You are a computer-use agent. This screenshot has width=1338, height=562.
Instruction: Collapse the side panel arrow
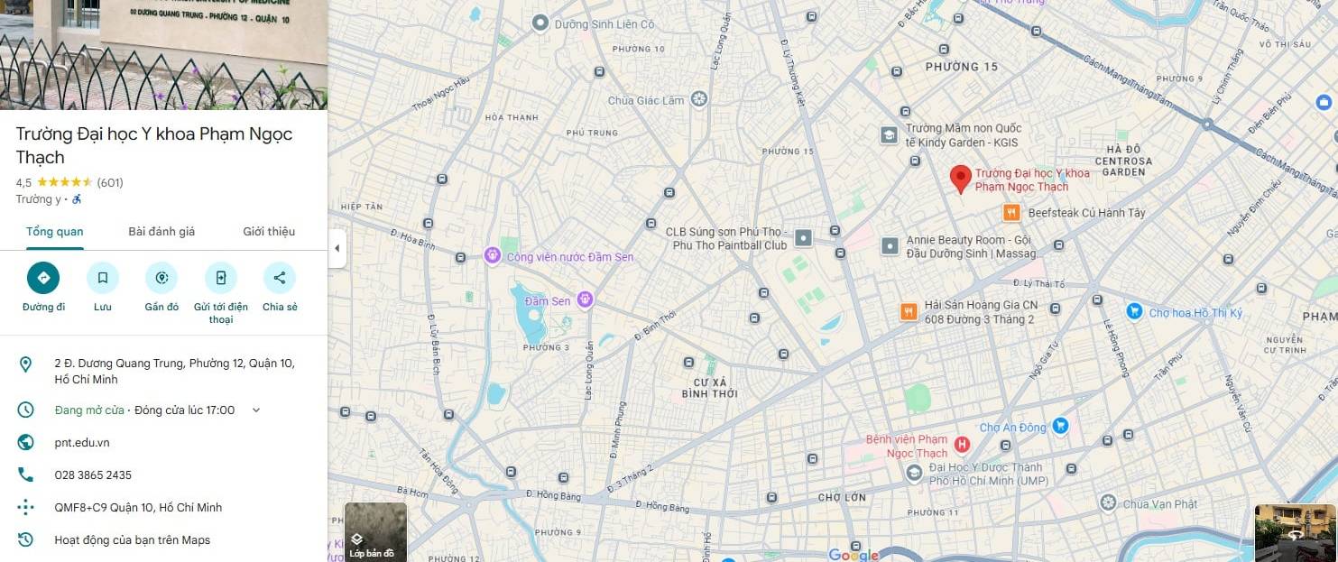point(337,248)
